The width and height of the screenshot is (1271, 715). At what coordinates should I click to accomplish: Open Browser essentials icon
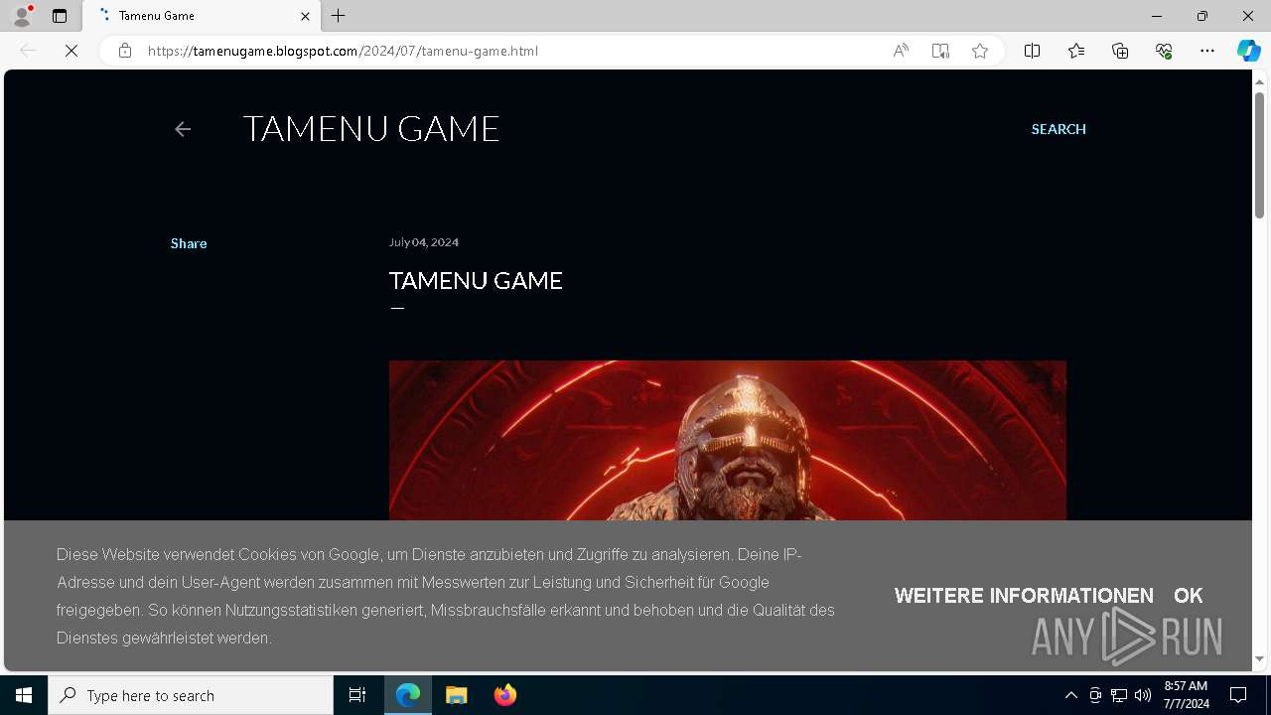(1164, 51)
